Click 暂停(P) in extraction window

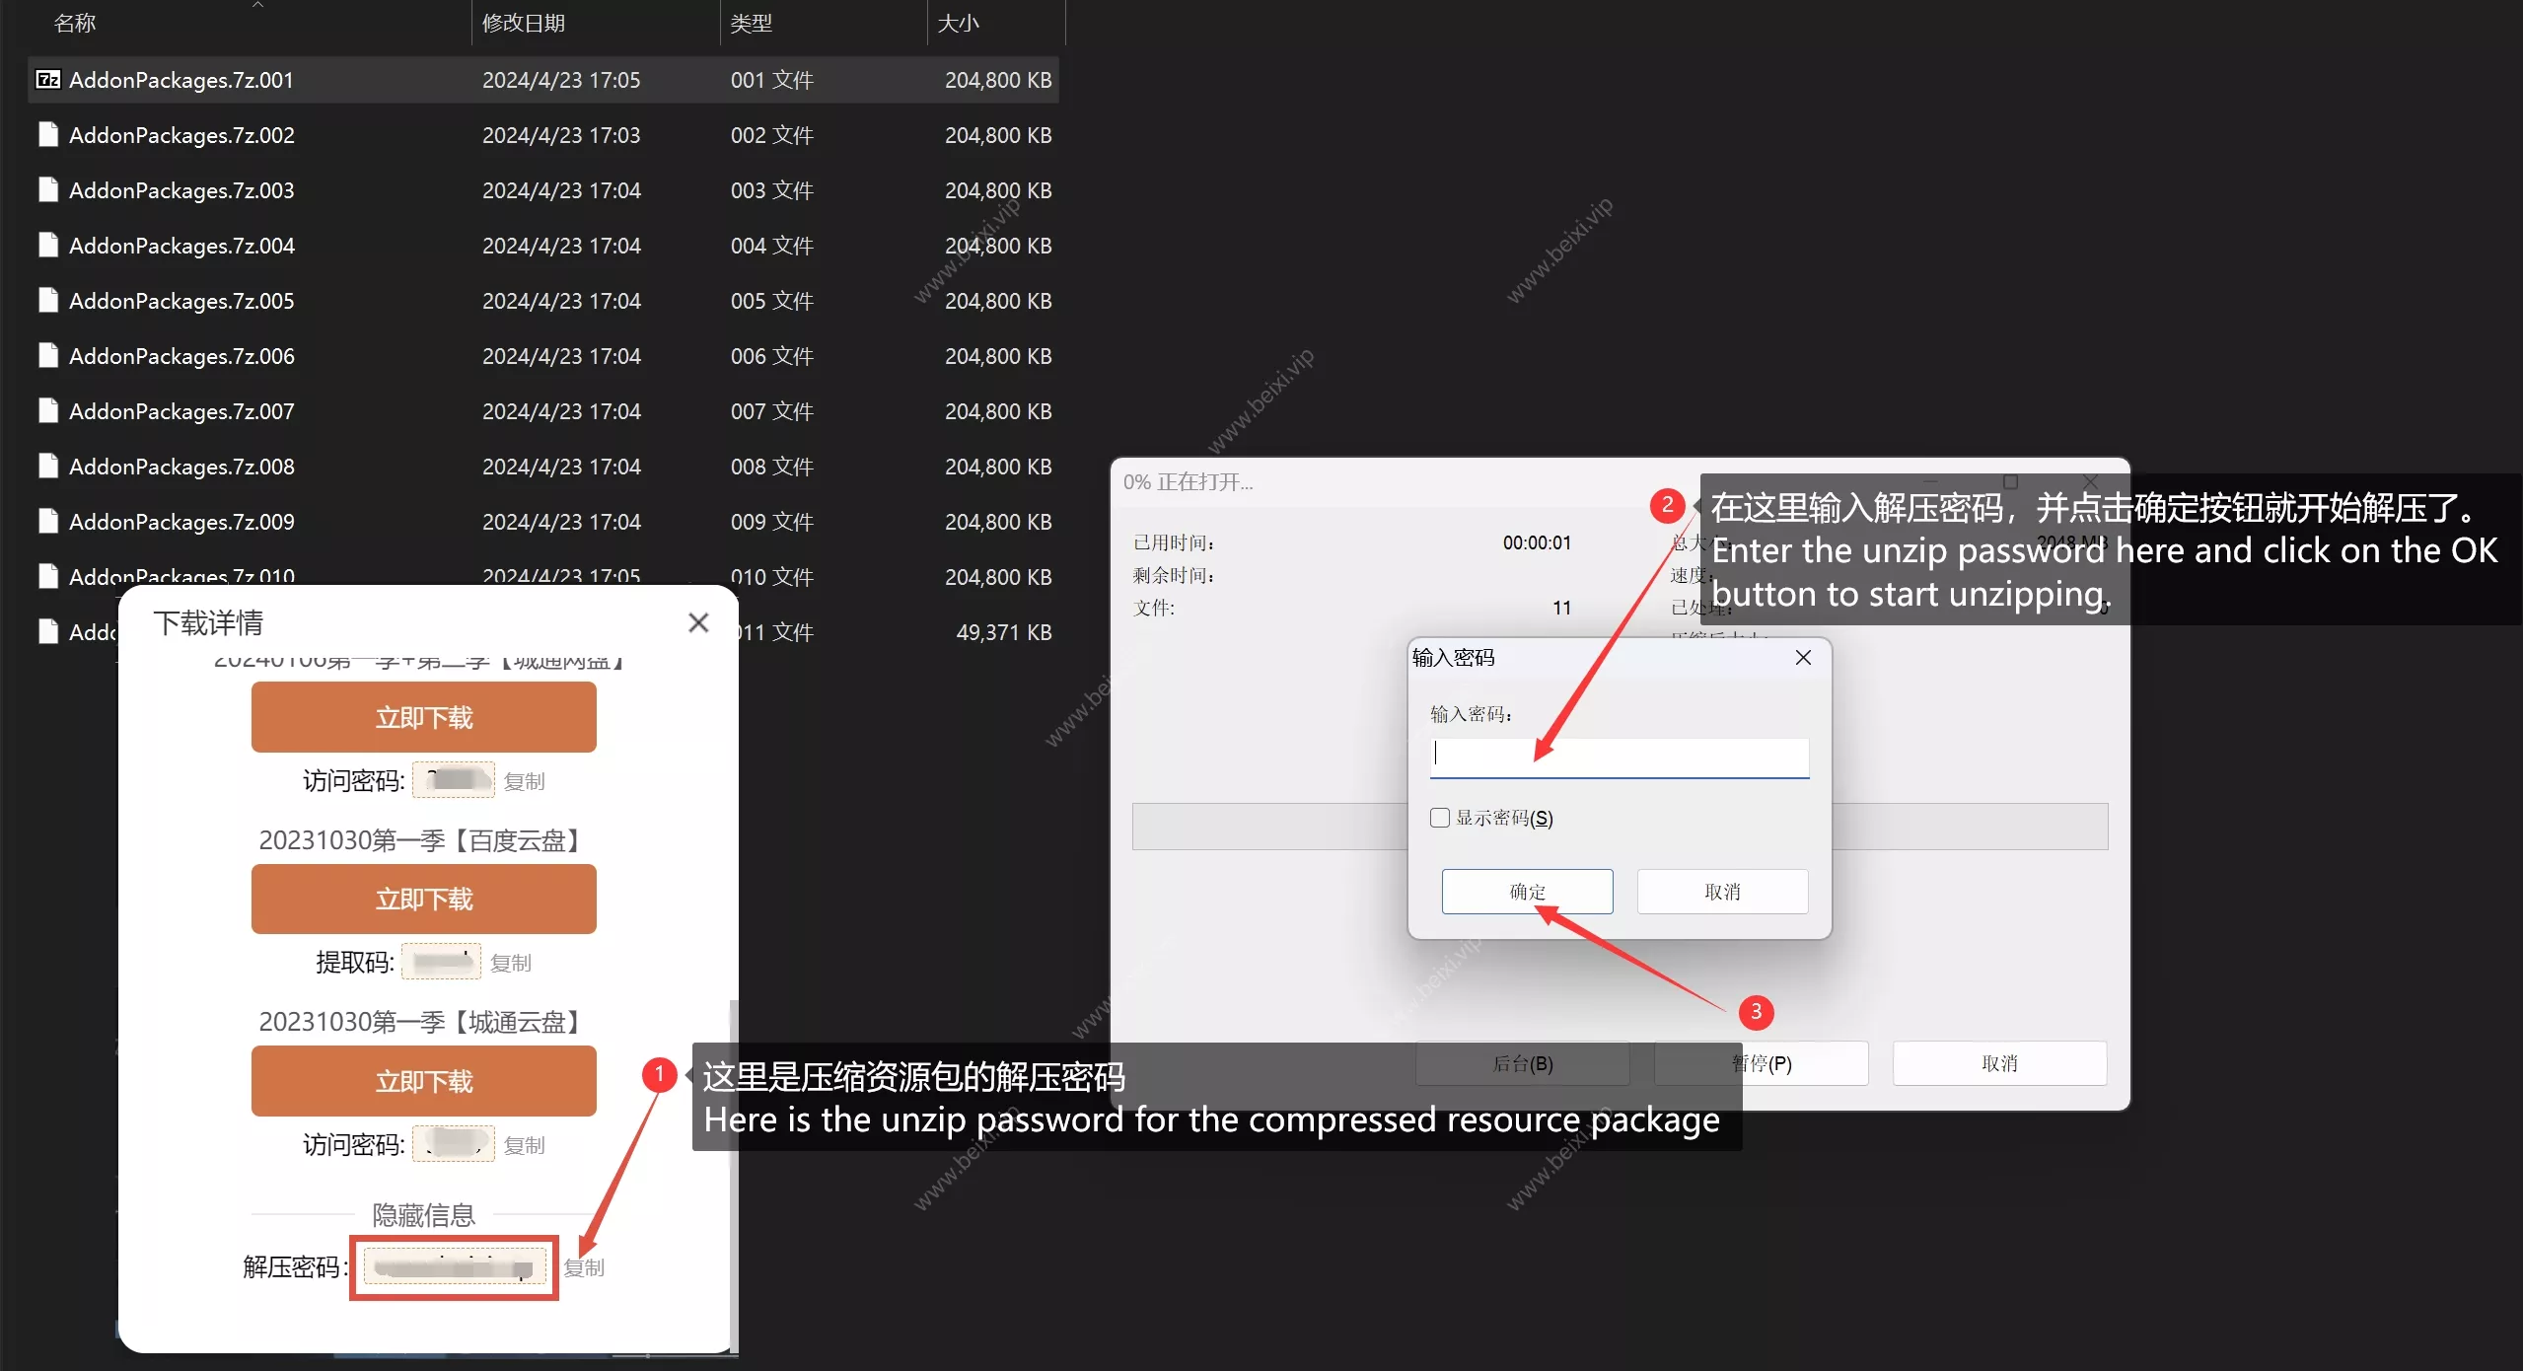tap(1762, 1063)
